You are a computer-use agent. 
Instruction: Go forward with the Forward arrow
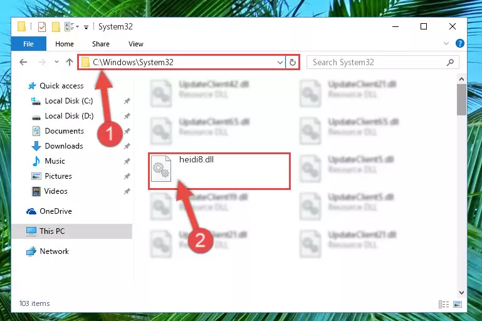(42, 63)
